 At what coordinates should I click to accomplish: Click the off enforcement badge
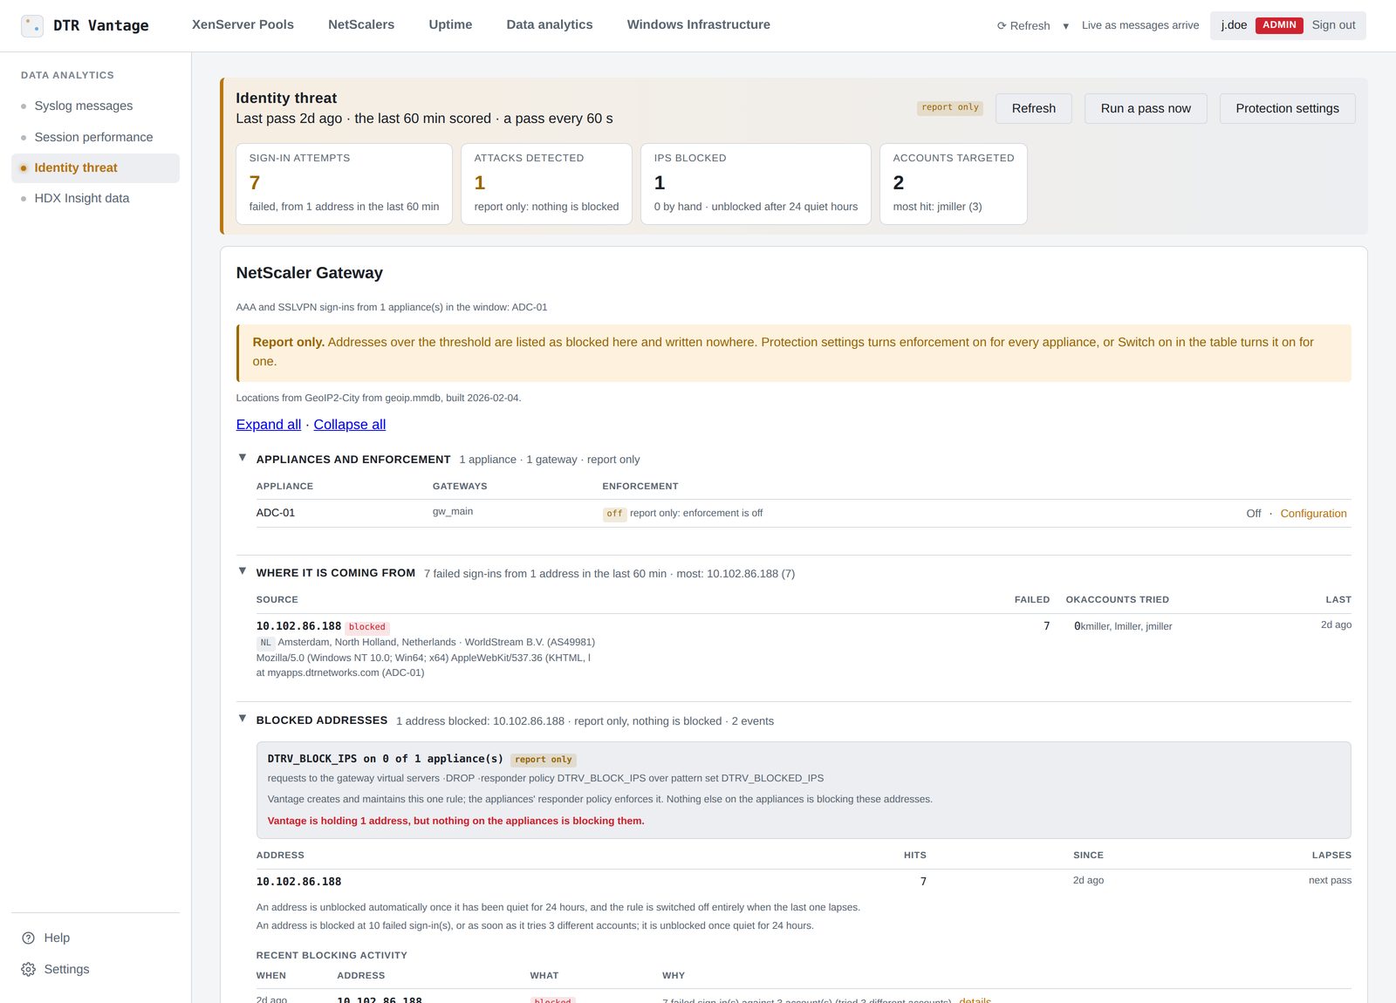[614, 514]
